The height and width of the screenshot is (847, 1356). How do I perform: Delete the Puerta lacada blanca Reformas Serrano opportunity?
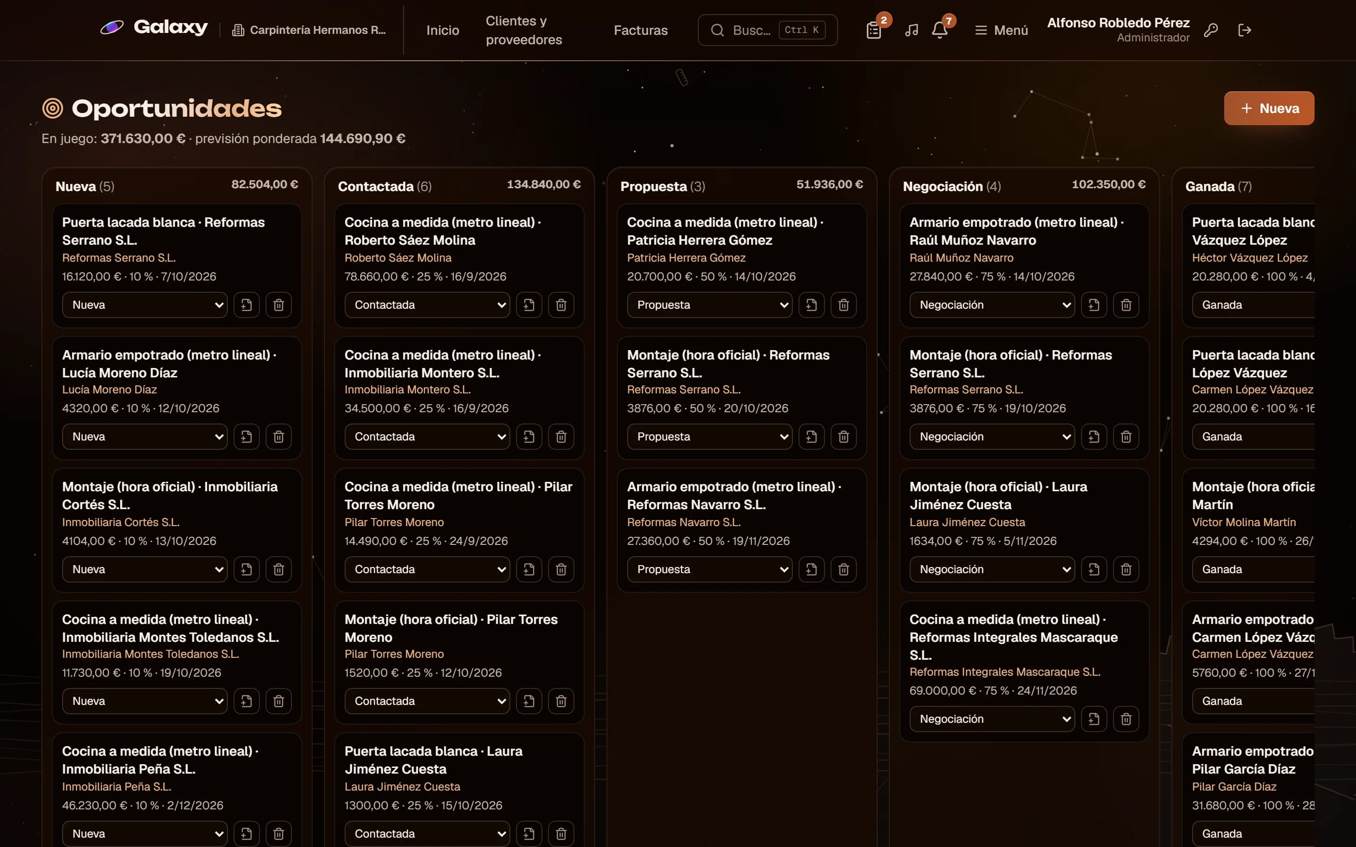coord(278,305)
